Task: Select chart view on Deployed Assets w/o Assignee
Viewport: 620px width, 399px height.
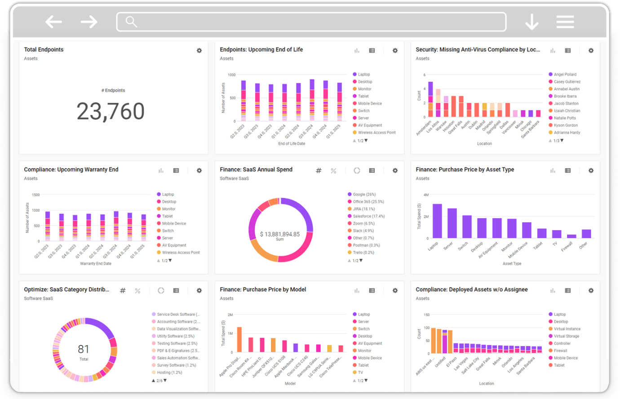Action: [x=553, y=290]
